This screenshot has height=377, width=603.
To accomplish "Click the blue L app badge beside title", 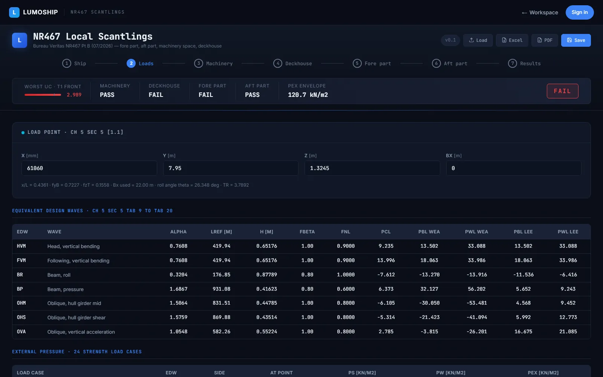I will [x=20, y=40].
